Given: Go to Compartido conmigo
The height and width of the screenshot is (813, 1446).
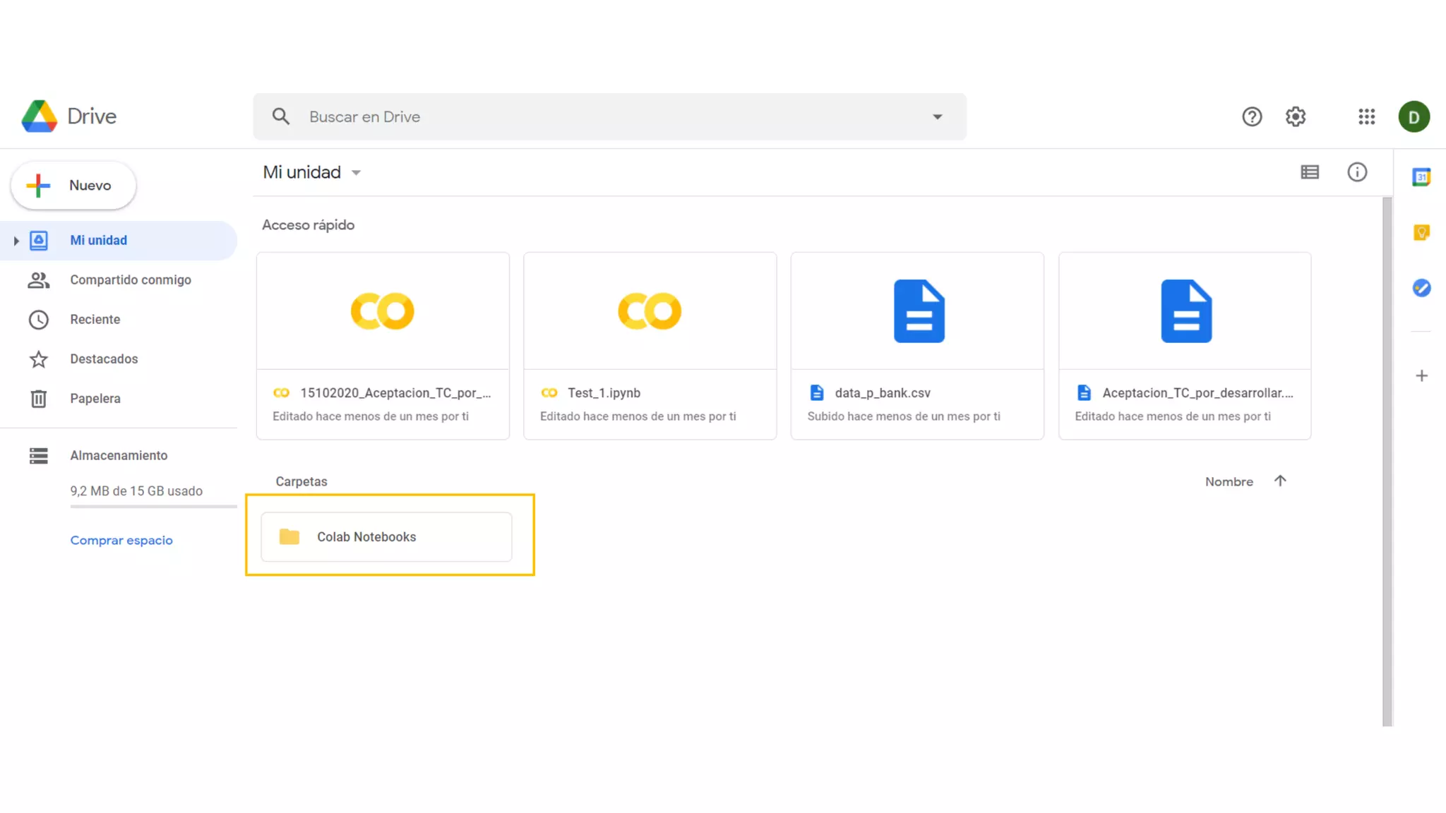Looking at the screenshot, I should coord(130,280).
